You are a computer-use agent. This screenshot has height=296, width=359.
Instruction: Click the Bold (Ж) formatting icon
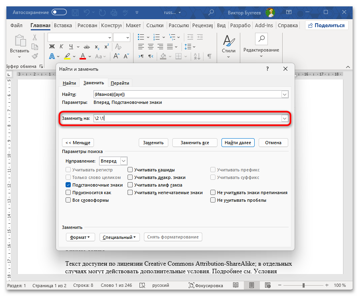[x=52, y=46]
